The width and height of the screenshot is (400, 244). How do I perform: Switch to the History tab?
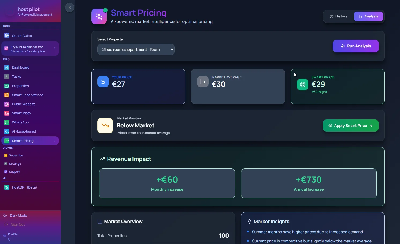(x=338, y=16)
